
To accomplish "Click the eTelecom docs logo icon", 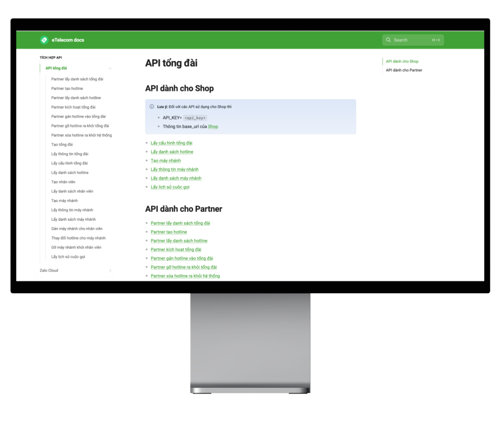I will click(x=44, y=40).
